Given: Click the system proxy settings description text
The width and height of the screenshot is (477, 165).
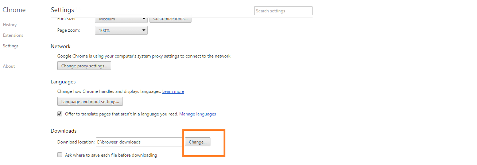Looking at the screenshot, I should 144,56.
